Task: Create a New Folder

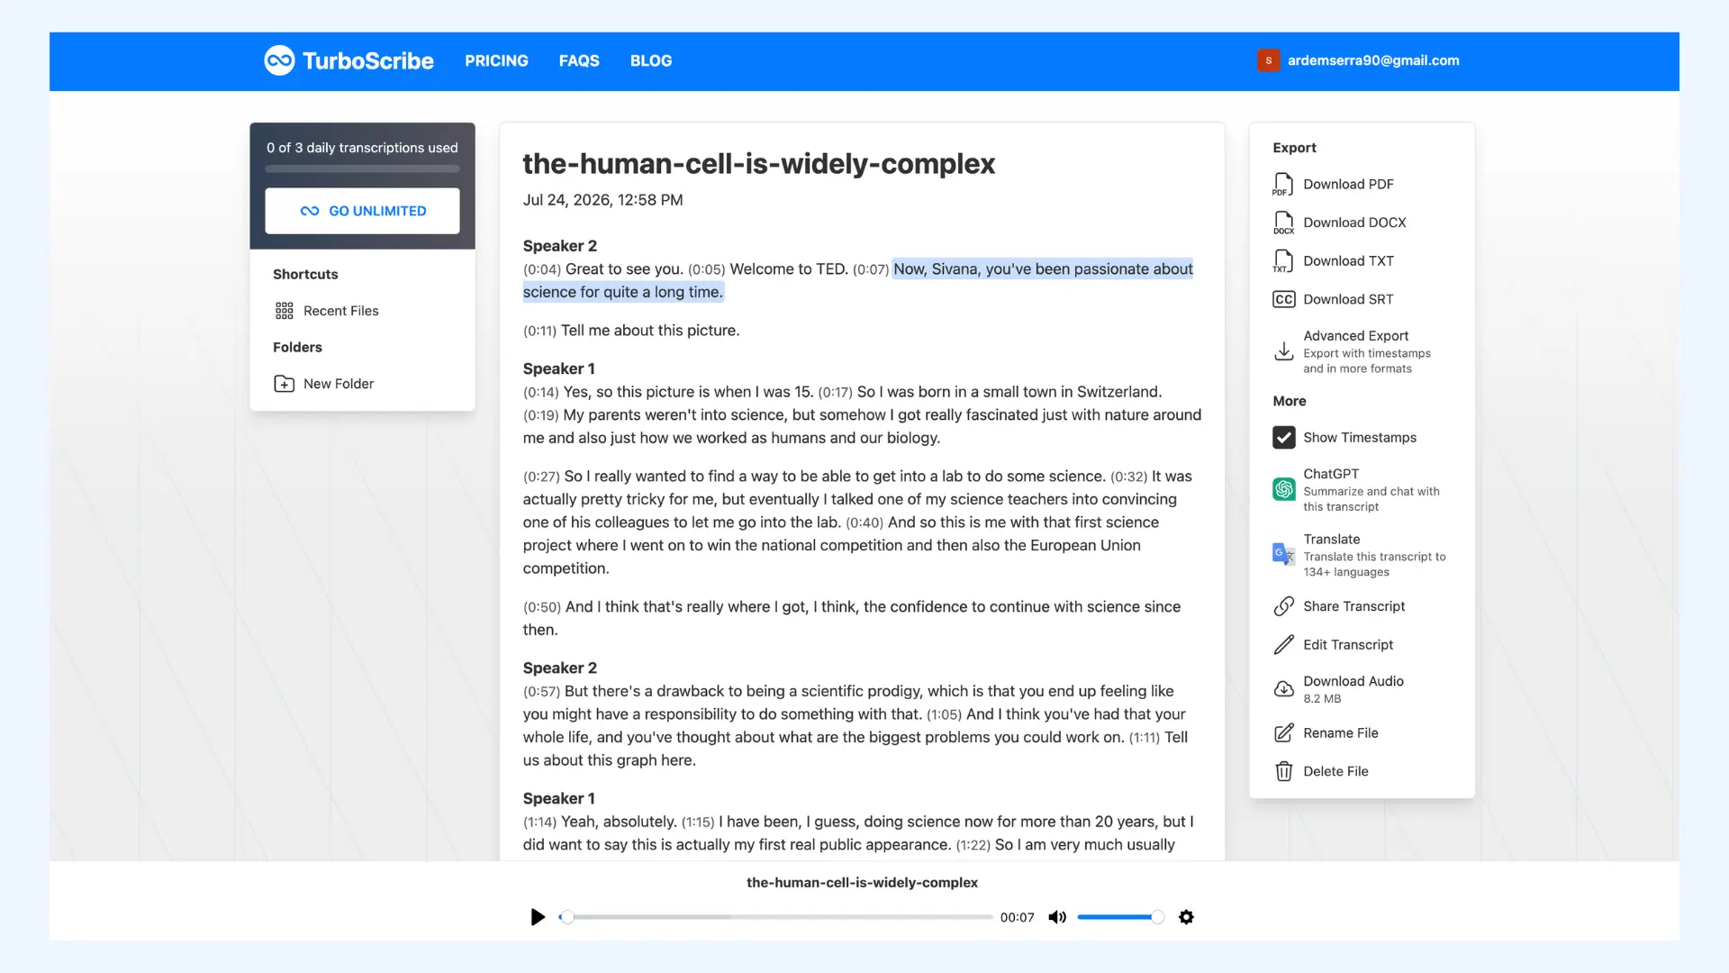Action: 338,384
